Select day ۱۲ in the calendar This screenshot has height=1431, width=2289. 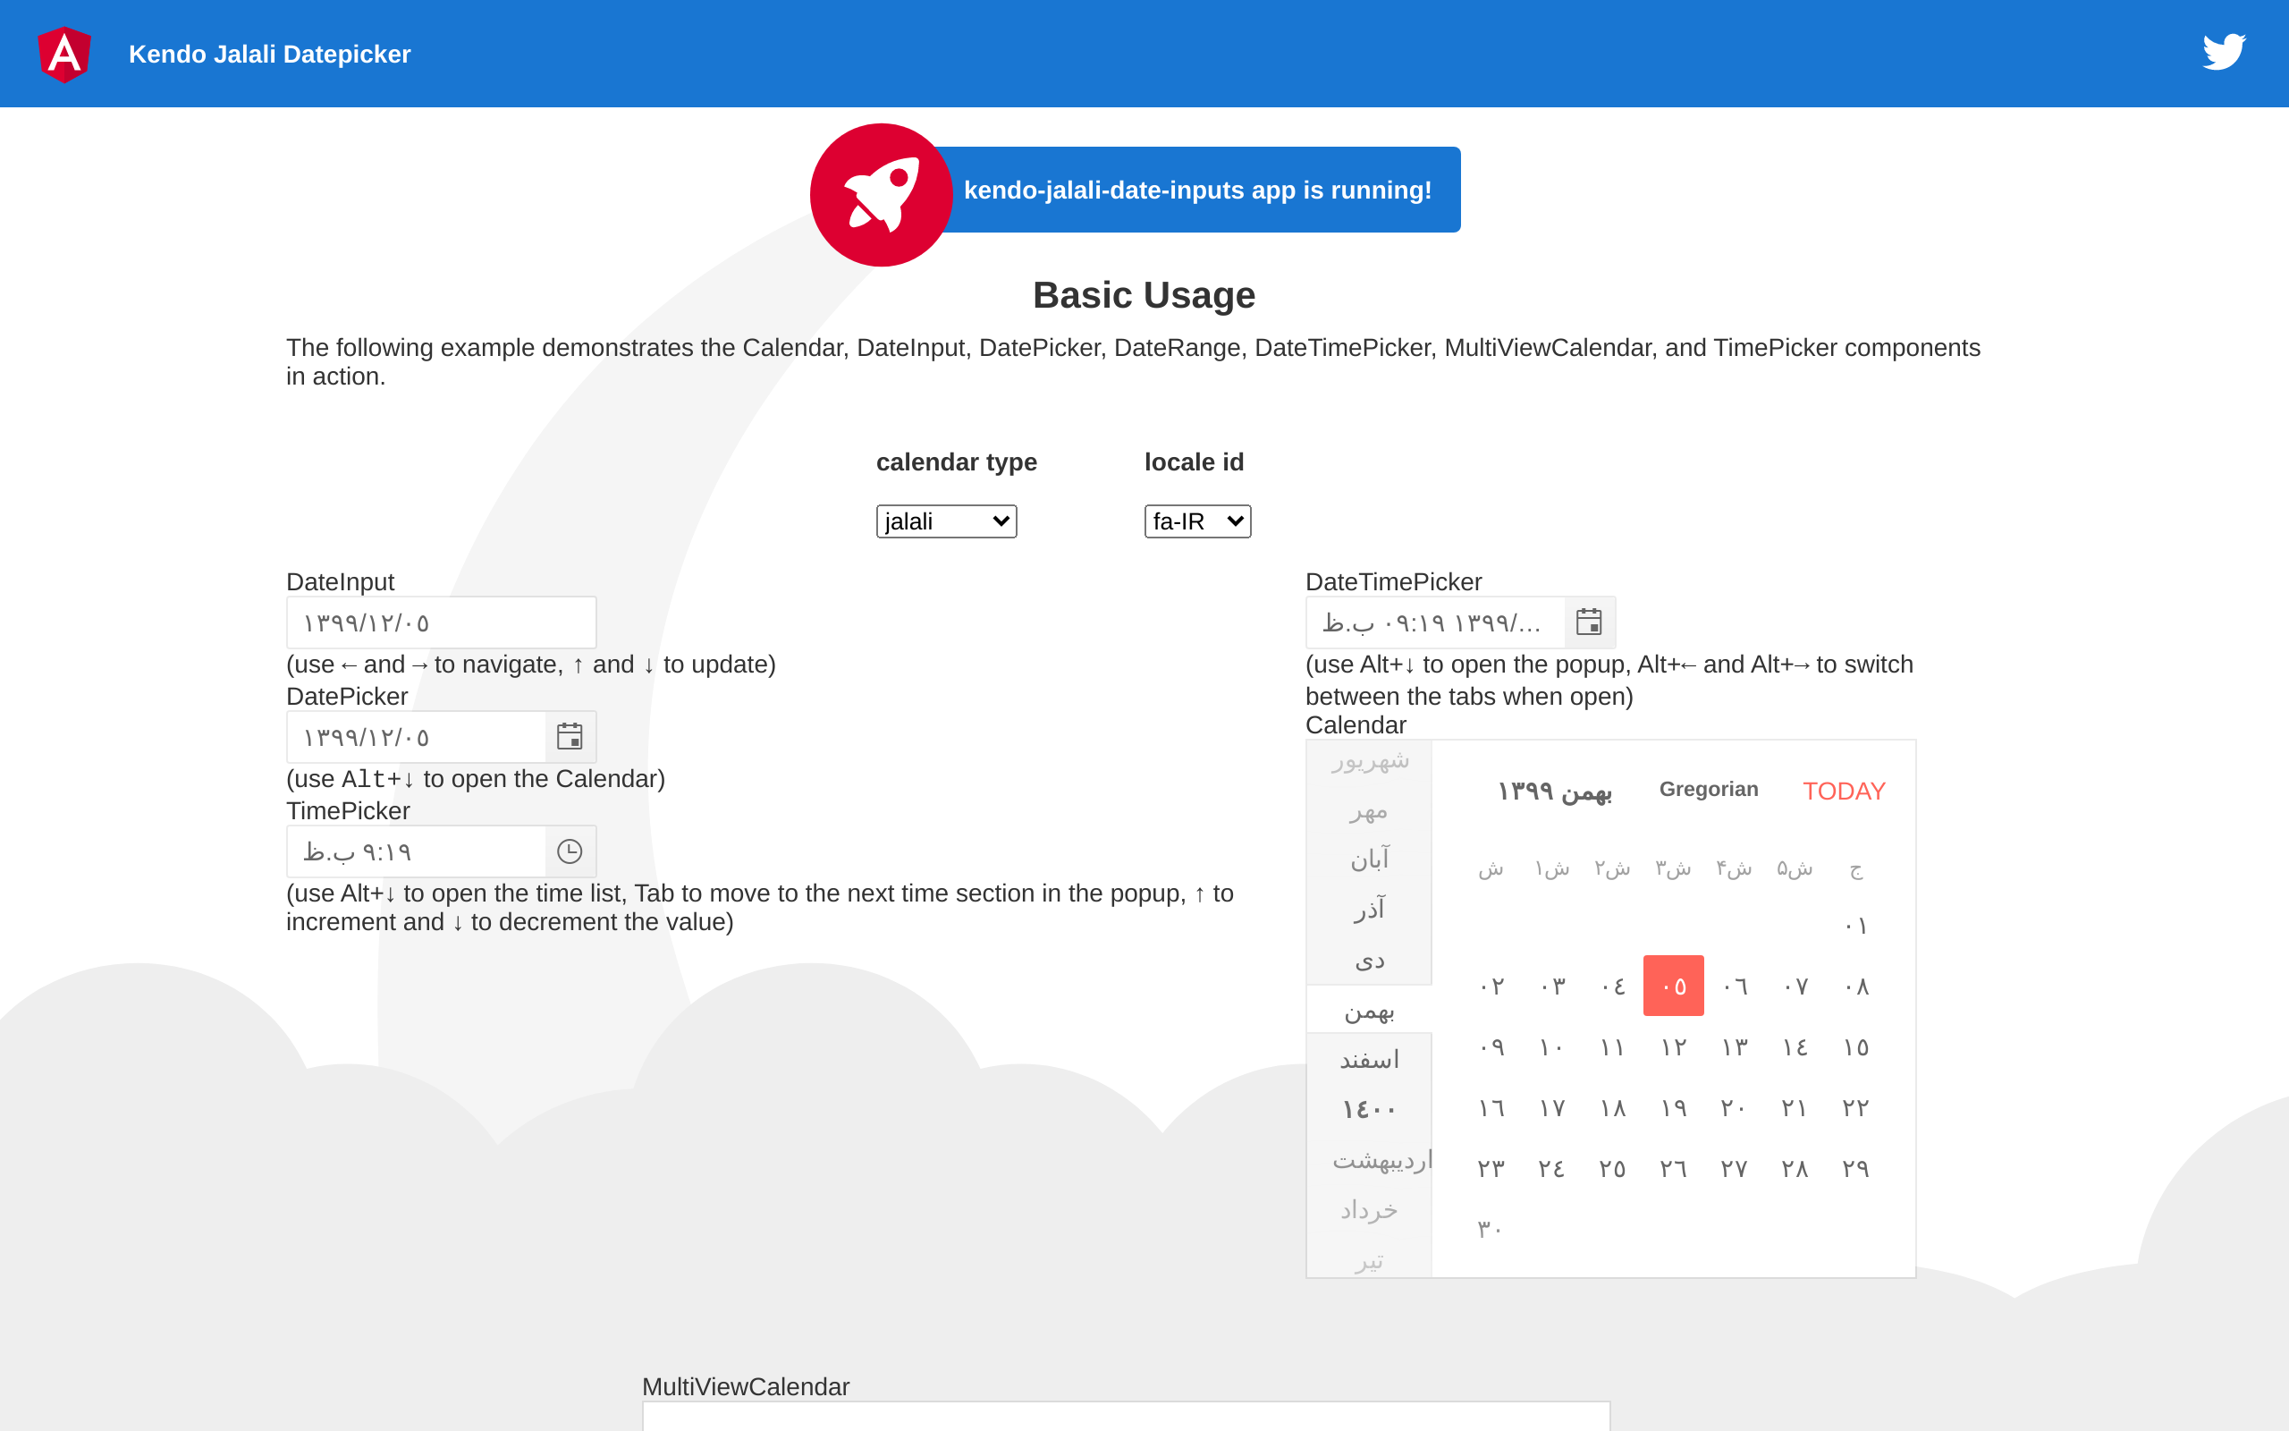coord(1673,1046)
